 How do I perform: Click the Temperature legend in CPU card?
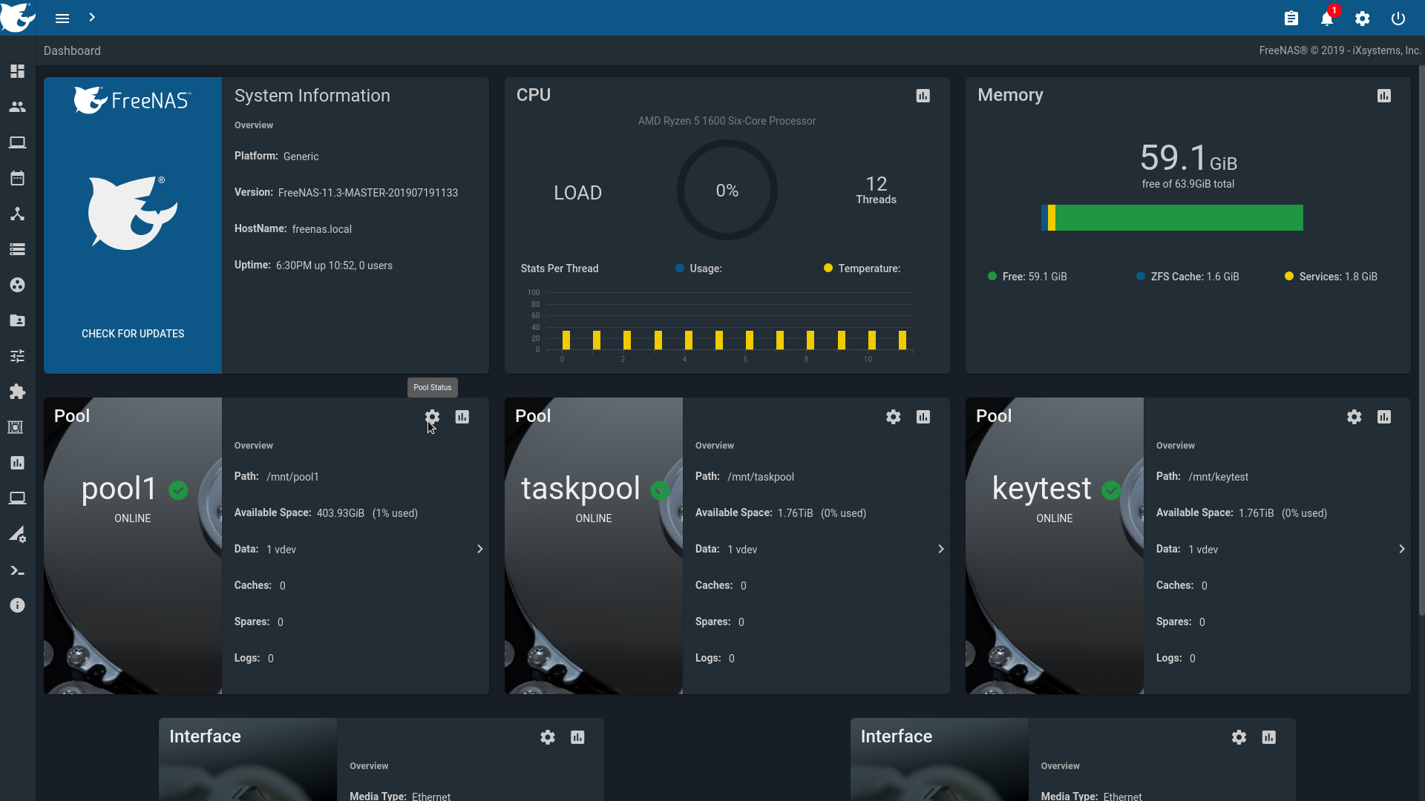point(862,268)
